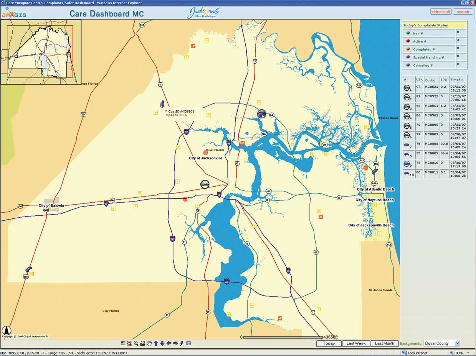Click the blue truck marker near the MC8809 tooltip
The image size is (476, 356).
coord(162,104)
